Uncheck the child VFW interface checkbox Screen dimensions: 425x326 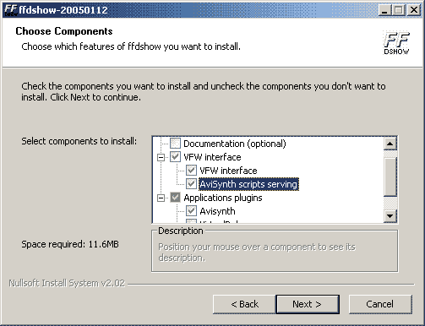tap(191, 171)
